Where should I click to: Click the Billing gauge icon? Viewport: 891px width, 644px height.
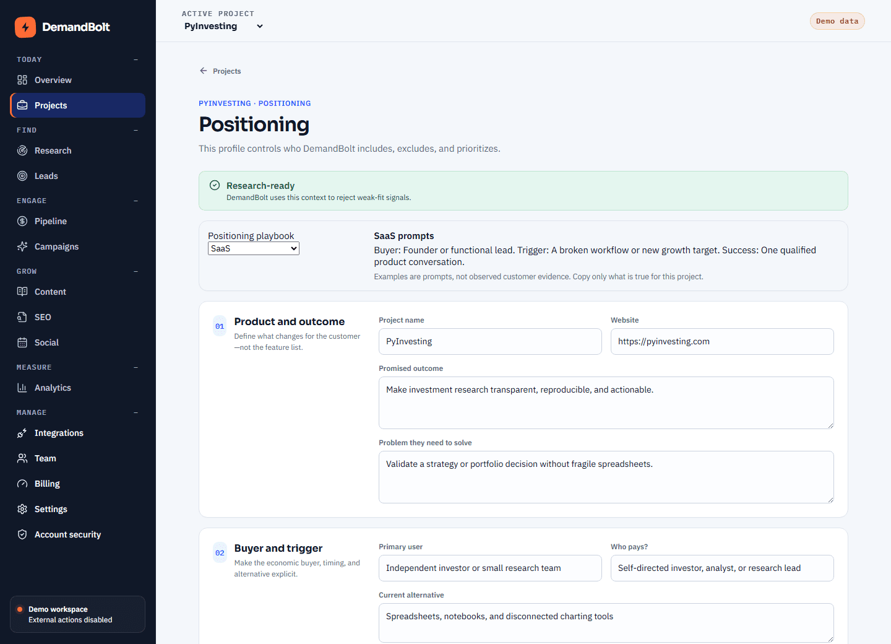point(22,484)
